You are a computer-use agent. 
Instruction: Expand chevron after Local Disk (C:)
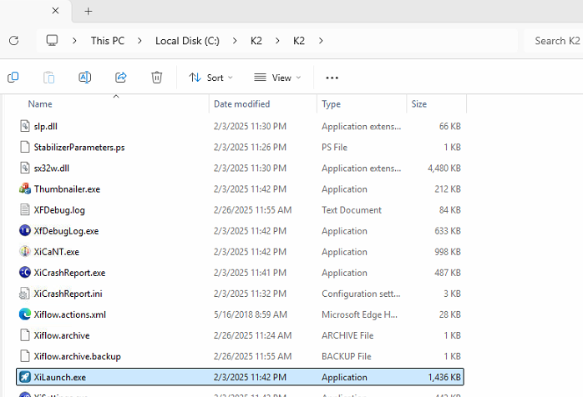[x=235, y=41]
